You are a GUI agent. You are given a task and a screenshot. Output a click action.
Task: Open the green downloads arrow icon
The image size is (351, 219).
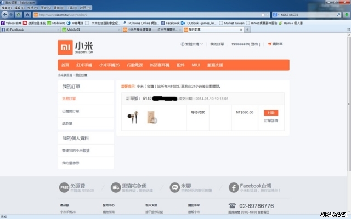click(347, 15)
